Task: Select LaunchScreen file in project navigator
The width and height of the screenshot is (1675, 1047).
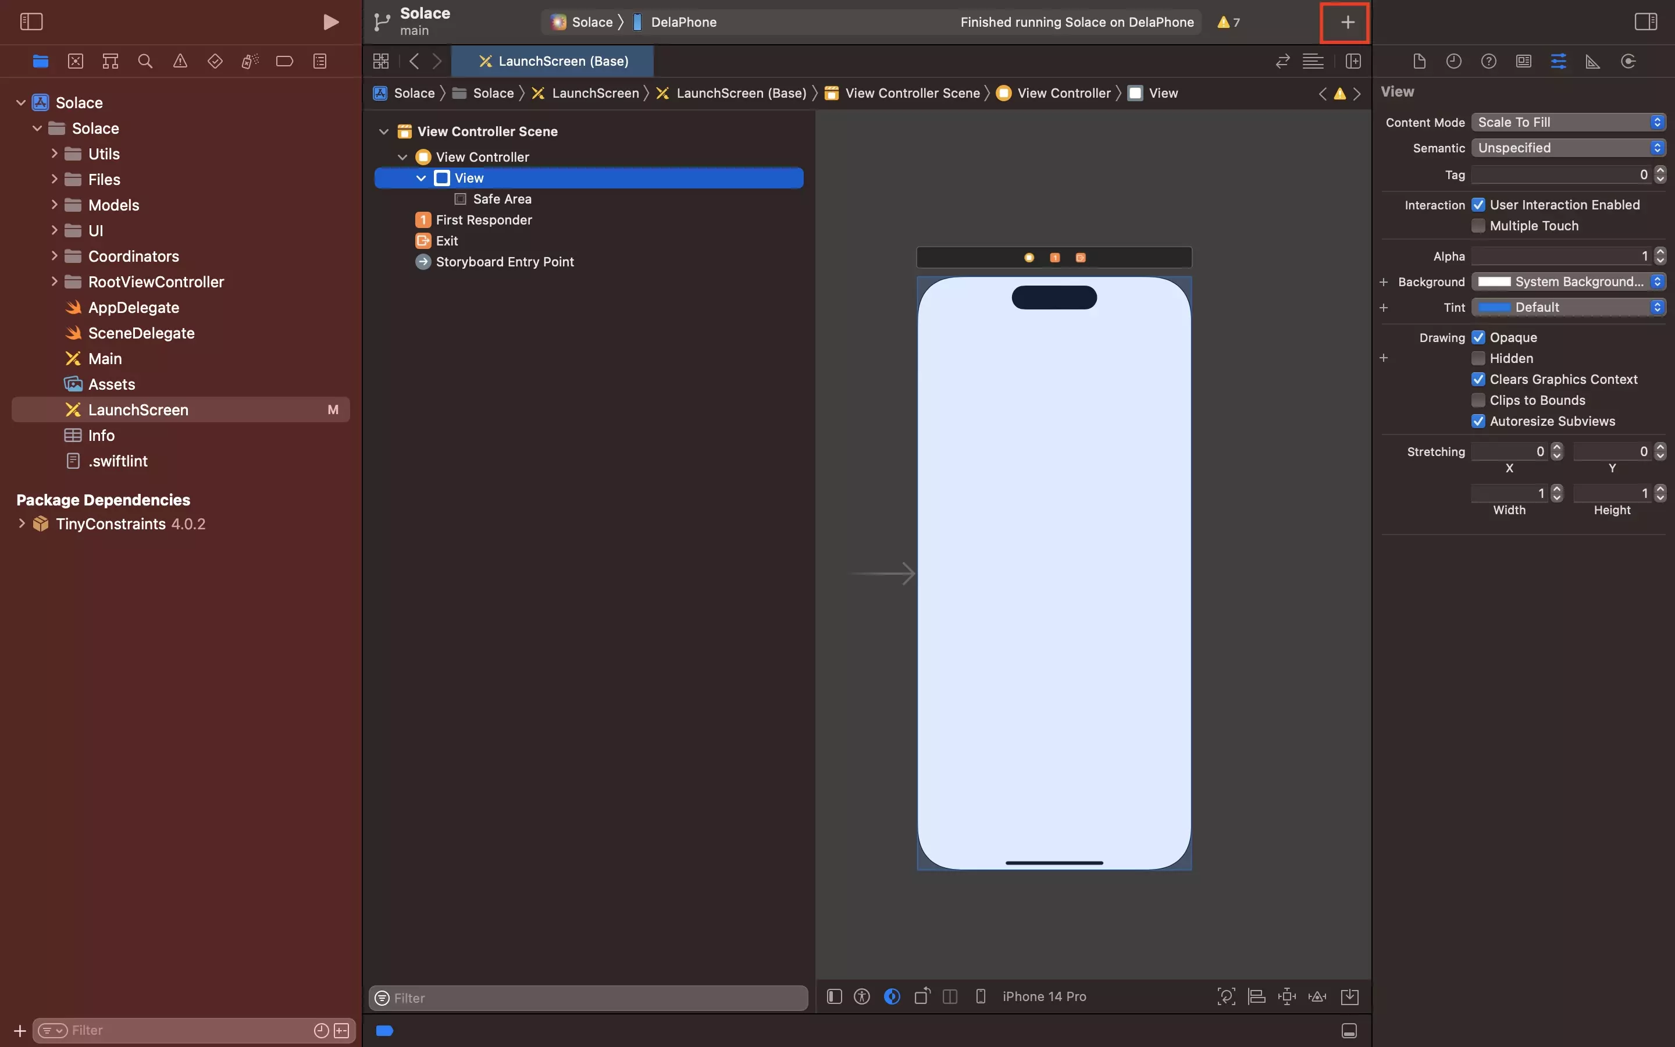Action: click(137, 409)
